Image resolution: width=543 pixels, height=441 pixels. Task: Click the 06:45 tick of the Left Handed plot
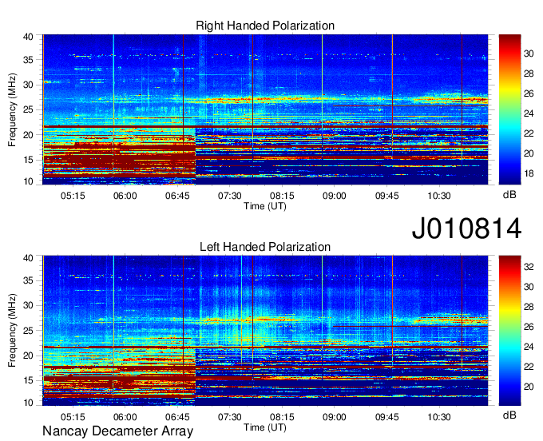pyautogui.click(x=177, y=417)
